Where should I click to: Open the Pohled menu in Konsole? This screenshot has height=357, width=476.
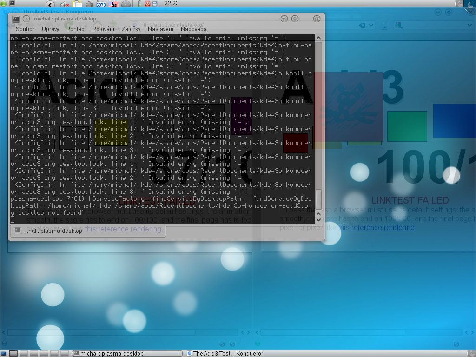tap(75, 29)
